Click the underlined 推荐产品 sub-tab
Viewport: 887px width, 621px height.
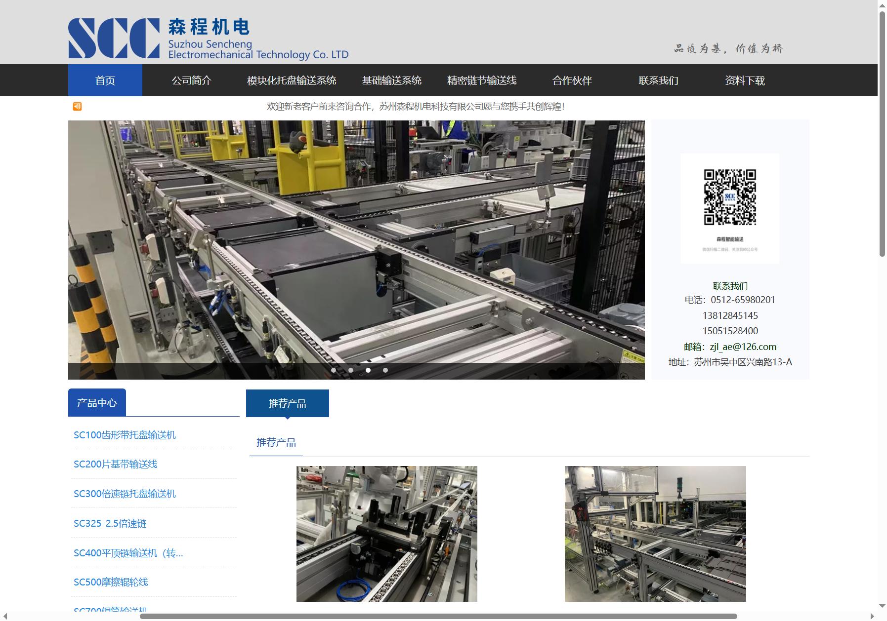coord(276,442)
